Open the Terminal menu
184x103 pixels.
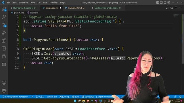pyautogui.click(x=53, y=3)
